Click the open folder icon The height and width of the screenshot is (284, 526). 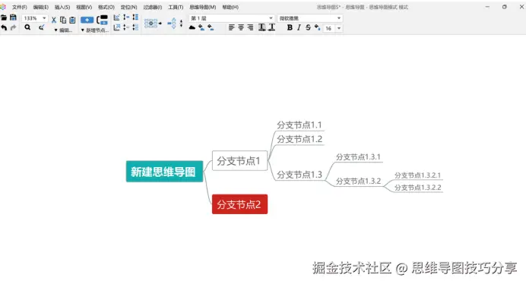click(x=4, y=17)
